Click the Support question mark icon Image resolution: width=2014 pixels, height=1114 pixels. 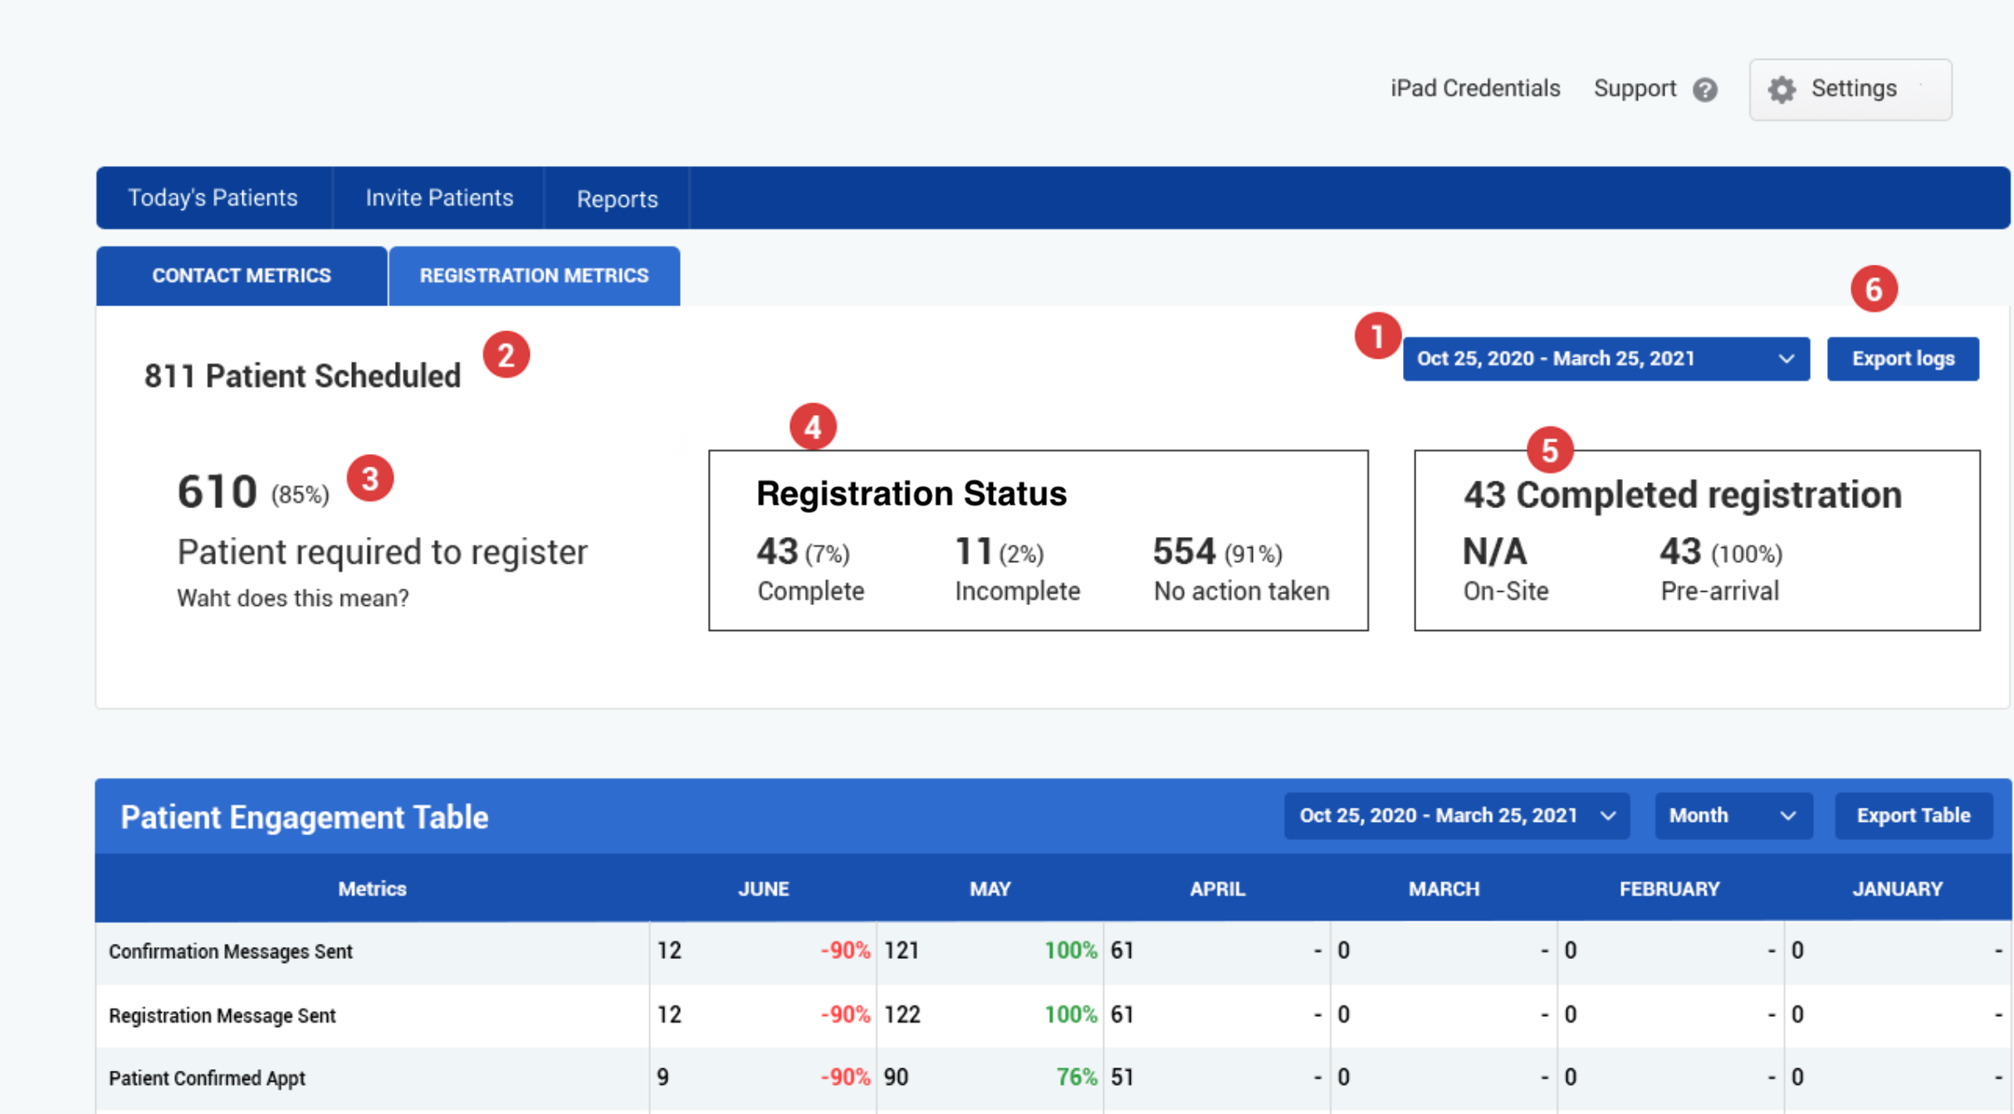click(x=1705, y=90)
